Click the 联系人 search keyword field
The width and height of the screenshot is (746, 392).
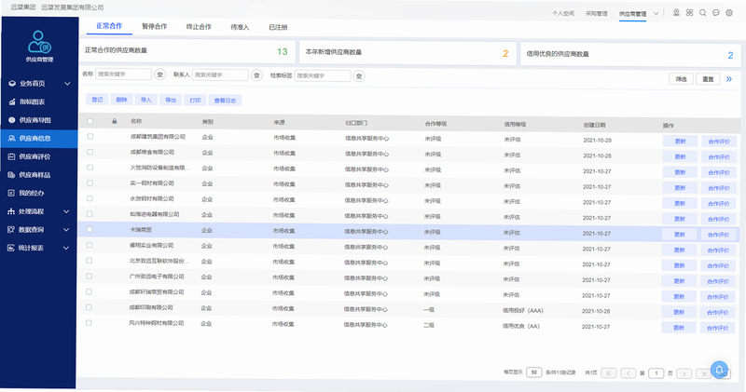tap(220, 74)
